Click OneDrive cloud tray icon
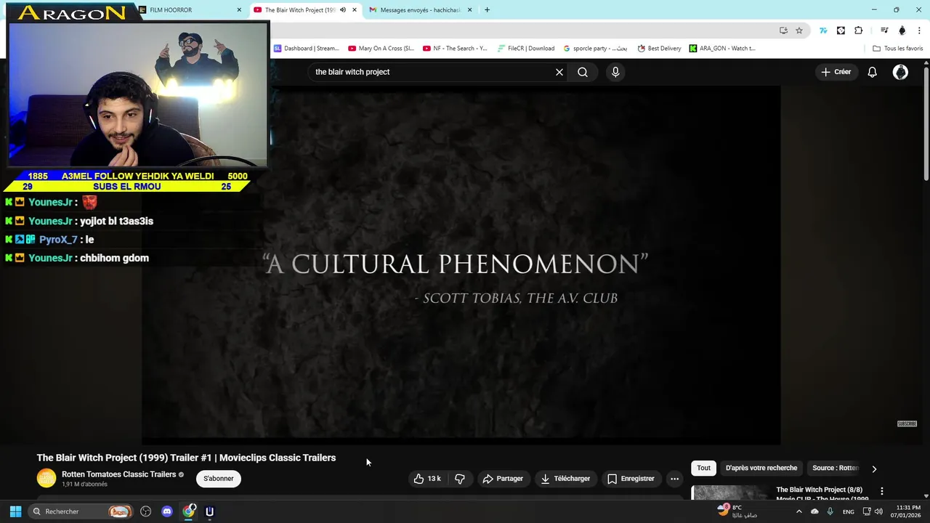 point(814,511)
